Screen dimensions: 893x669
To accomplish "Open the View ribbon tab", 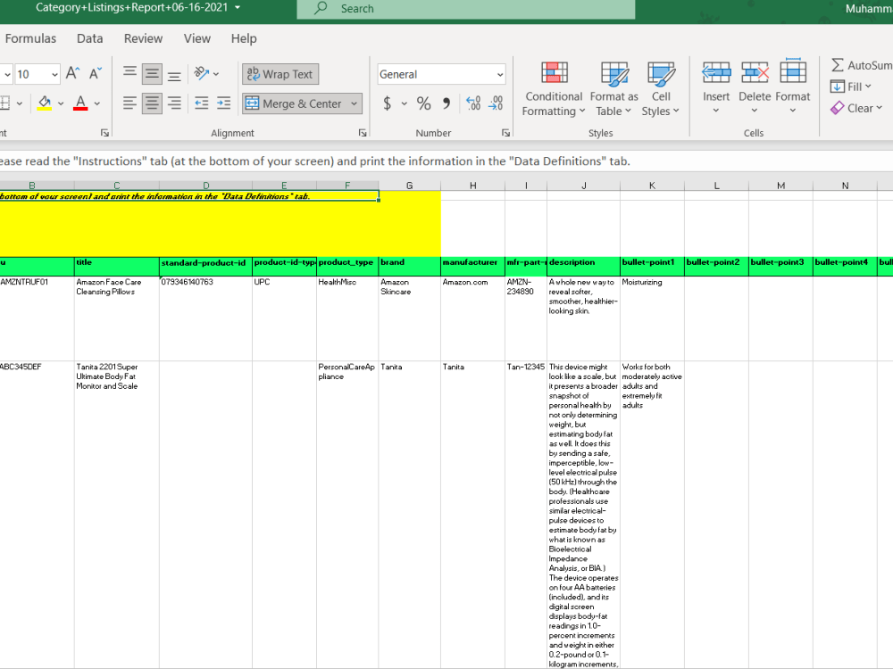I will click(197, 38).
